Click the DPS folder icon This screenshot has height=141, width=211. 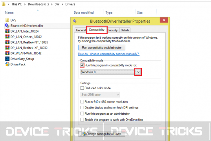(7, 20)
